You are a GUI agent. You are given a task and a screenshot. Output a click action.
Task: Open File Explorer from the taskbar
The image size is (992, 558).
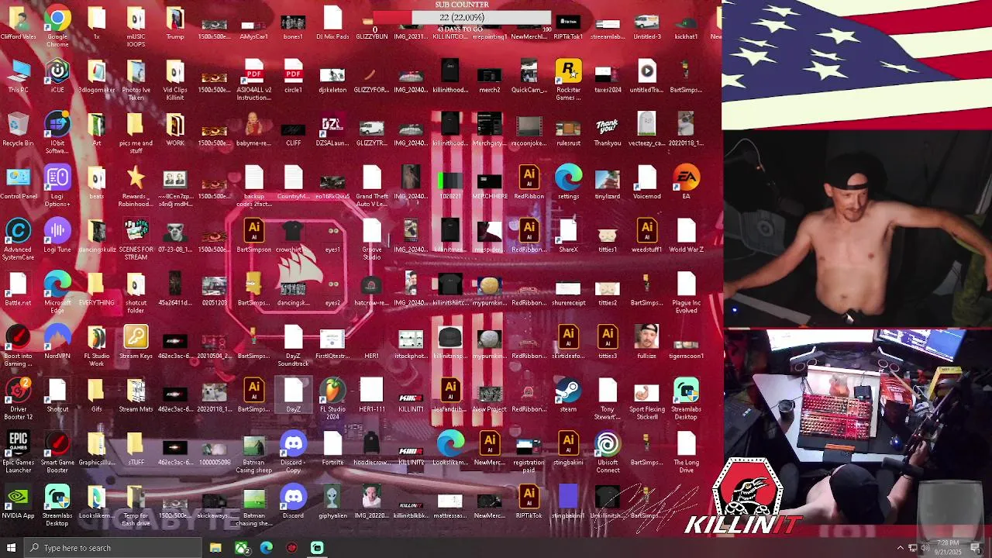pos(215,548)
